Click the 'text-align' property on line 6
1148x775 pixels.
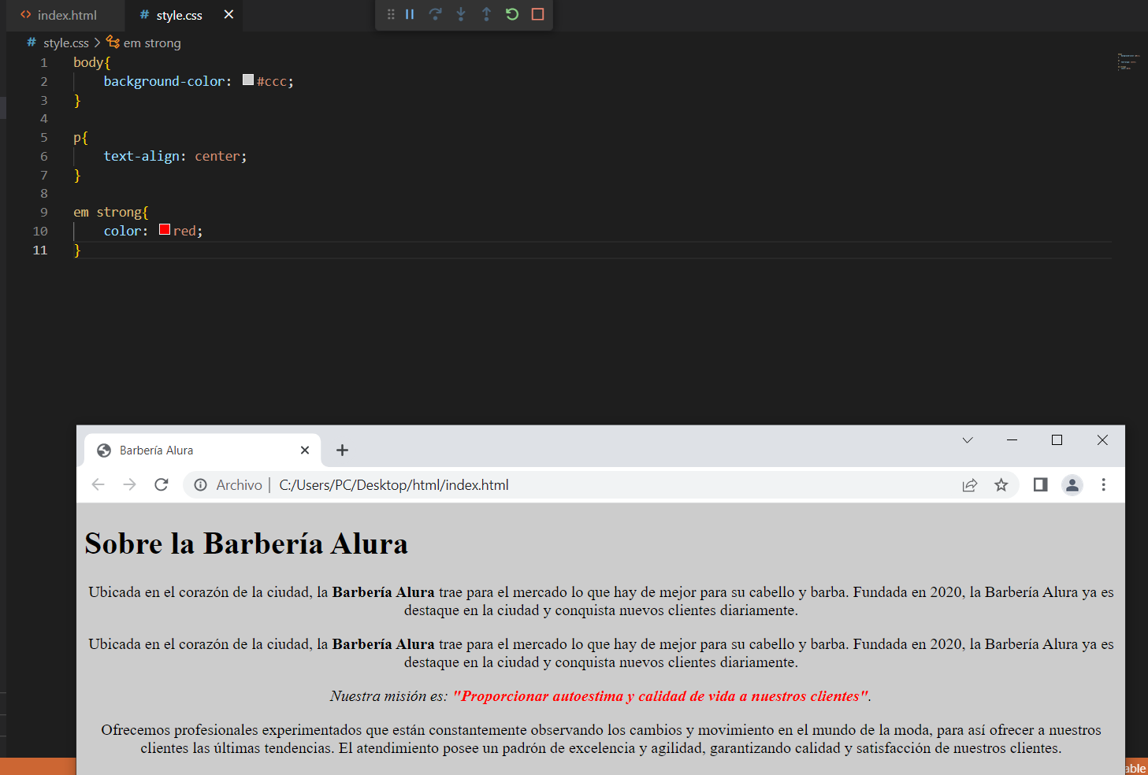coord(142,156)
